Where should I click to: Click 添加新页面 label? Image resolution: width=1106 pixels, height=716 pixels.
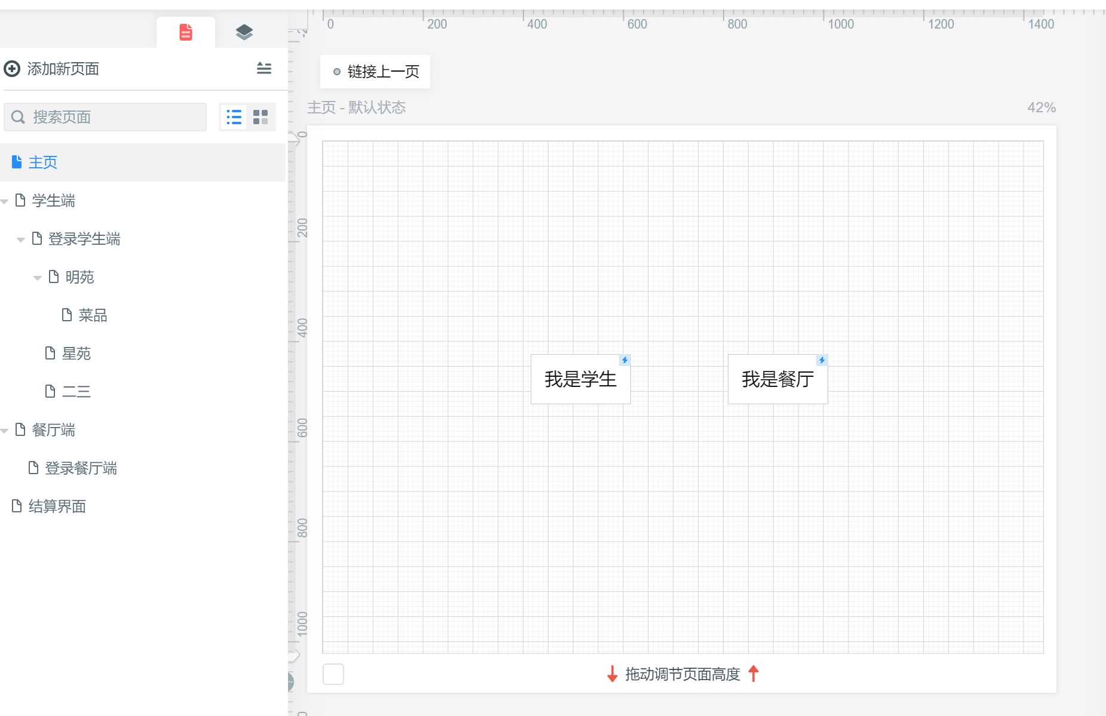63,69
